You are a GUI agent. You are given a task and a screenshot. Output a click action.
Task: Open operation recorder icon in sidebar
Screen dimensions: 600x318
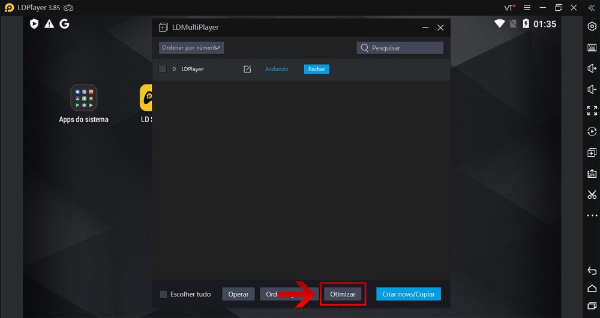point(592,132)
